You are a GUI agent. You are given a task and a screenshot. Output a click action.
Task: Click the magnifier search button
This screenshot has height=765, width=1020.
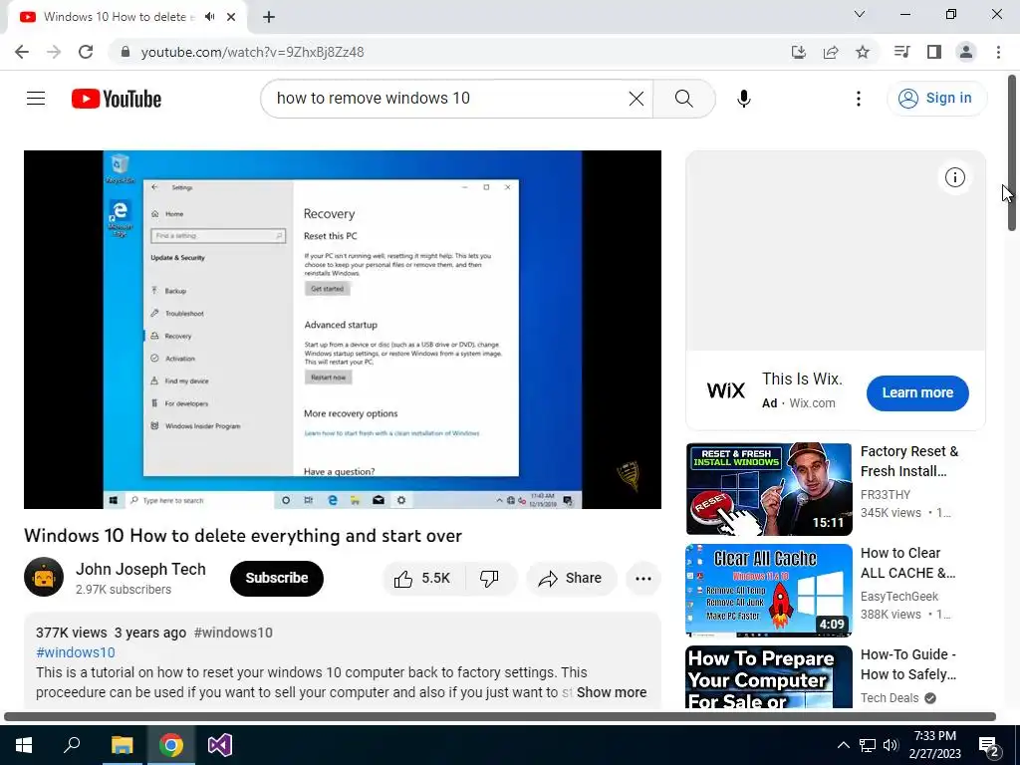point(683,99)
